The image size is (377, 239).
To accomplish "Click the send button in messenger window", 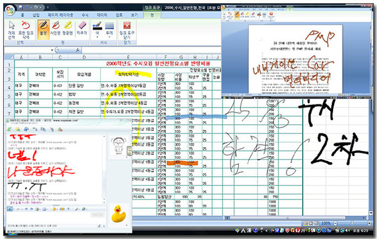I will pyautogui.click(x=97, y=214).
